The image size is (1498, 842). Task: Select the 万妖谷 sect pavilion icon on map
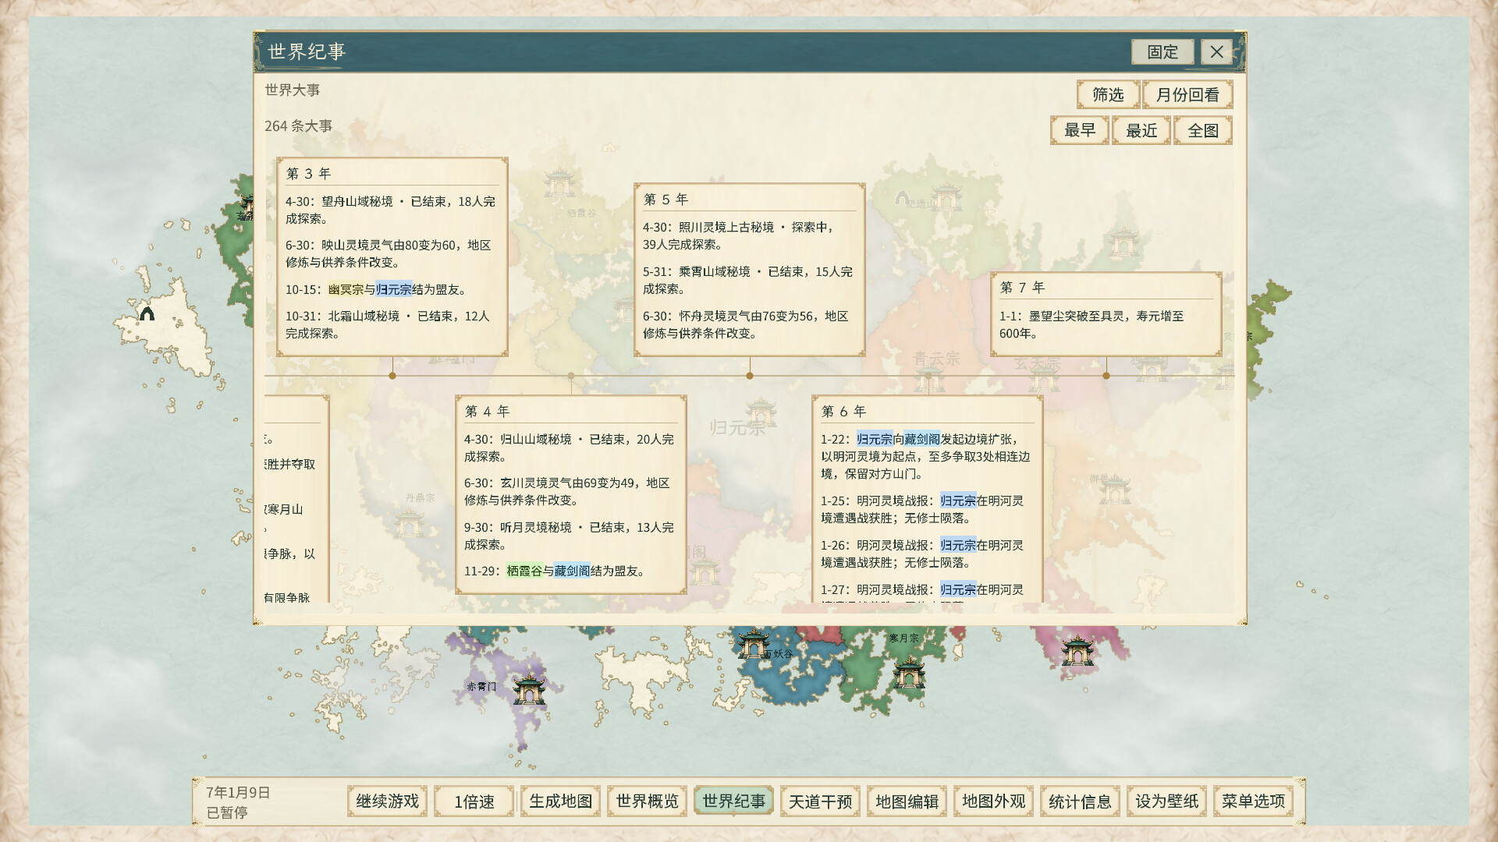point(754,643)
